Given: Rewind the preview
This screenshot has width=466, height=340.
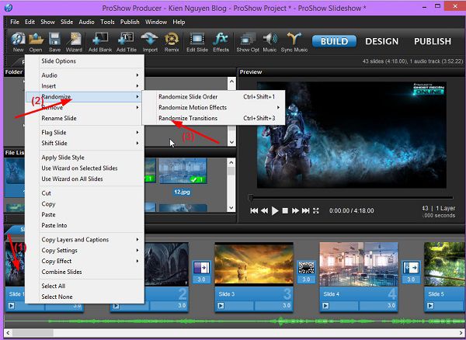Looking at the screenshot, I should tap(265, 211).
